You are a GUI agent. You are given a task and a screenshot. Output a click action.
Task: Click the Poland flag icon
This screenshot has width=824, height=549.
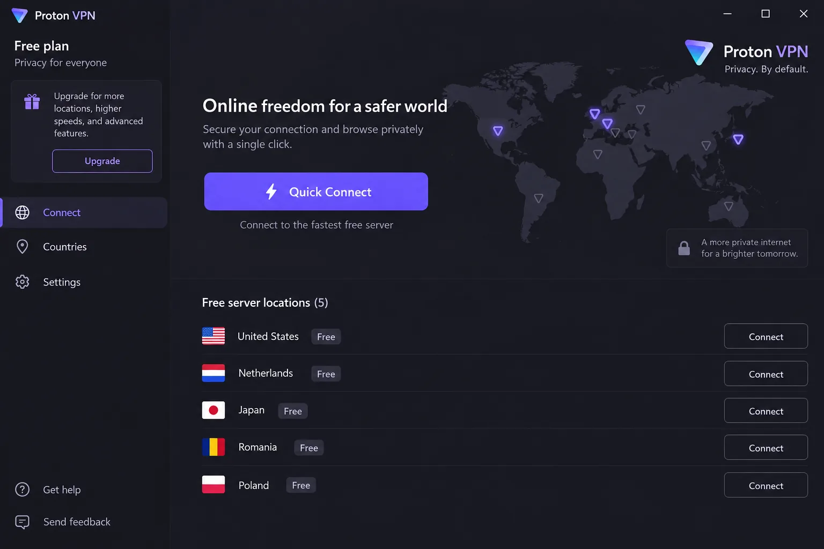pyautogui.click(x=214, y=485)
